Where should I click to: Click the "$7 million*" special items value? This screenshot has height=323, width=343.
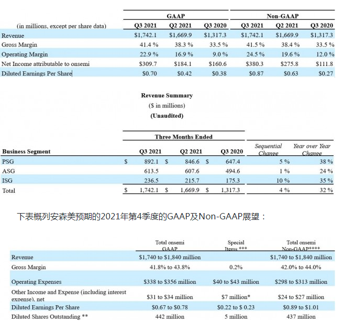click(237, 296)
